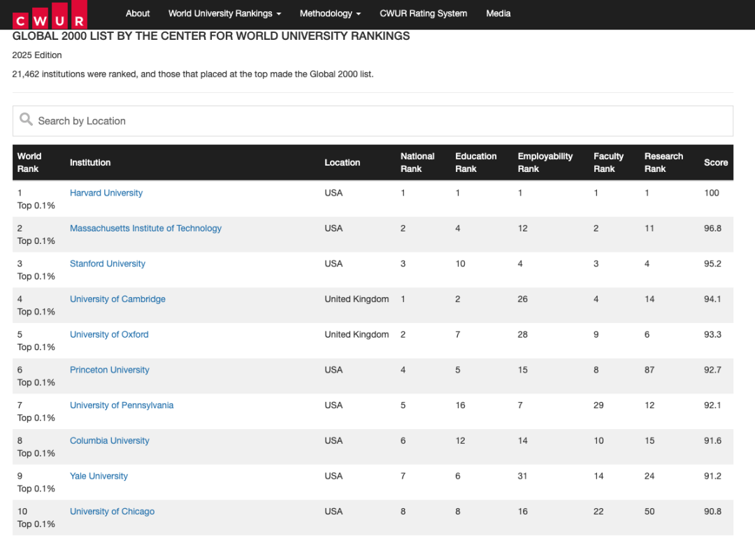Click Yale's employability rank 31

click(522, 476)
